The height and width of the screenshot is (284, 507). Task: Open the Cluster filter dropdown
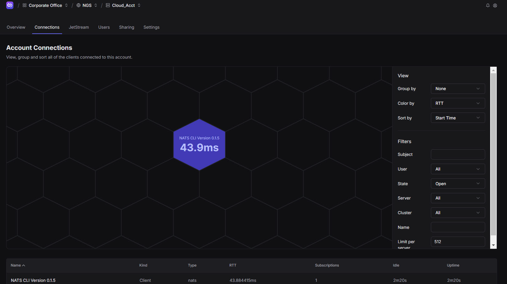point(458,213)
